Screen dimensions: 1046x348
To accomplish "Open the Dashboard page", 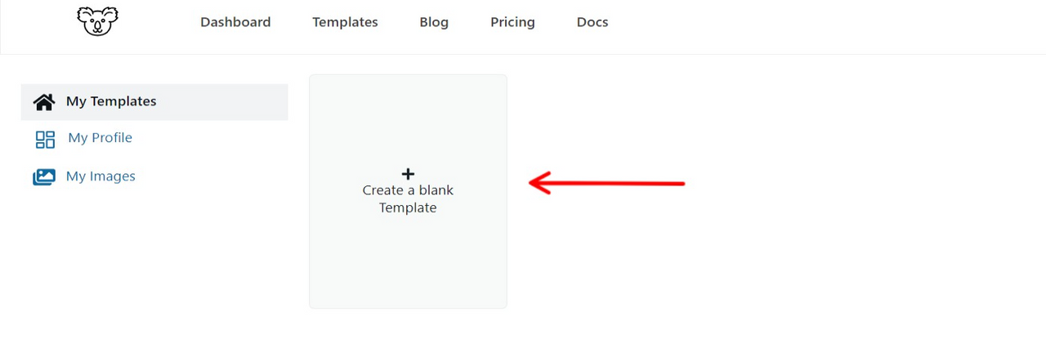I will [235, 22].
